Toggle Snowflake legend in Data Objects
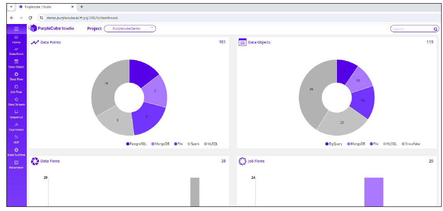Image resolution: width=443 pixels, height=211 pixels. coord(411,144)
